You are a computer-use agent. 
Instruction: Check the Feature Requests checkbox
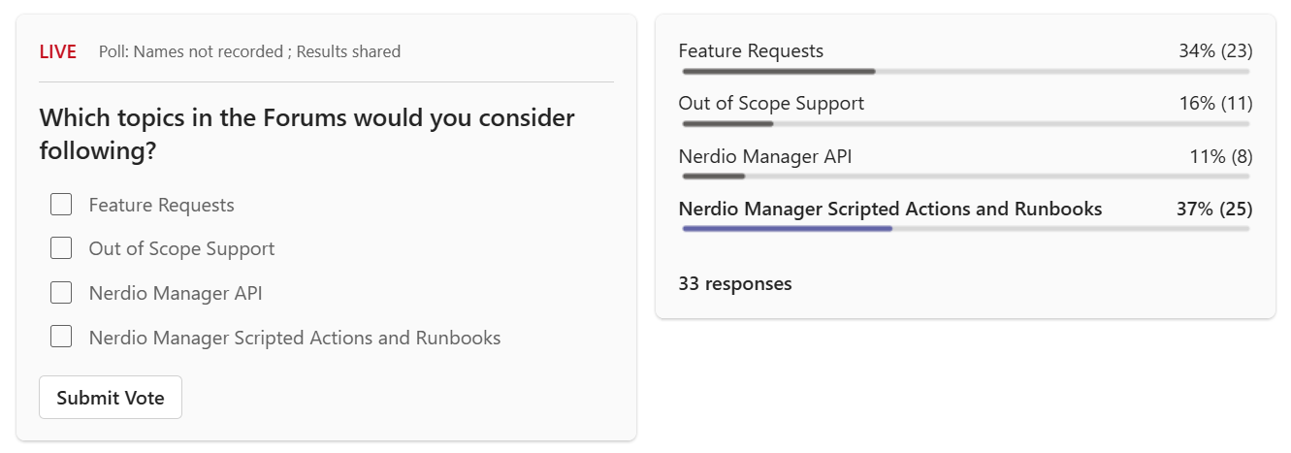[61, 205]
